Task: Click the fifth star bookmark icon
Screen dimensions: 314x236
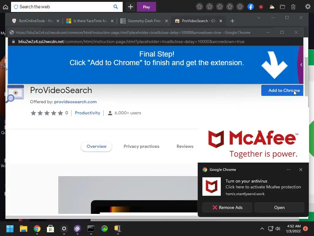Action: (x=240, y=7)
